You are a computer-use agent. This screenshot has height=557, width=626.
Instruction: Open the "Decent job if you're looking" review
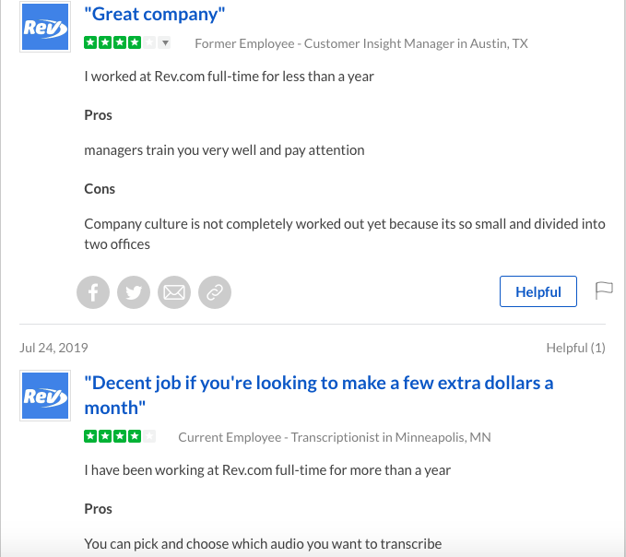click(x=319, y=396)
